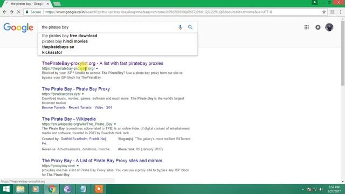This screenshot has width=345, height=194.
Task: Expand arrow next to en.wikipedia.org URL
Action: (115, 124)
